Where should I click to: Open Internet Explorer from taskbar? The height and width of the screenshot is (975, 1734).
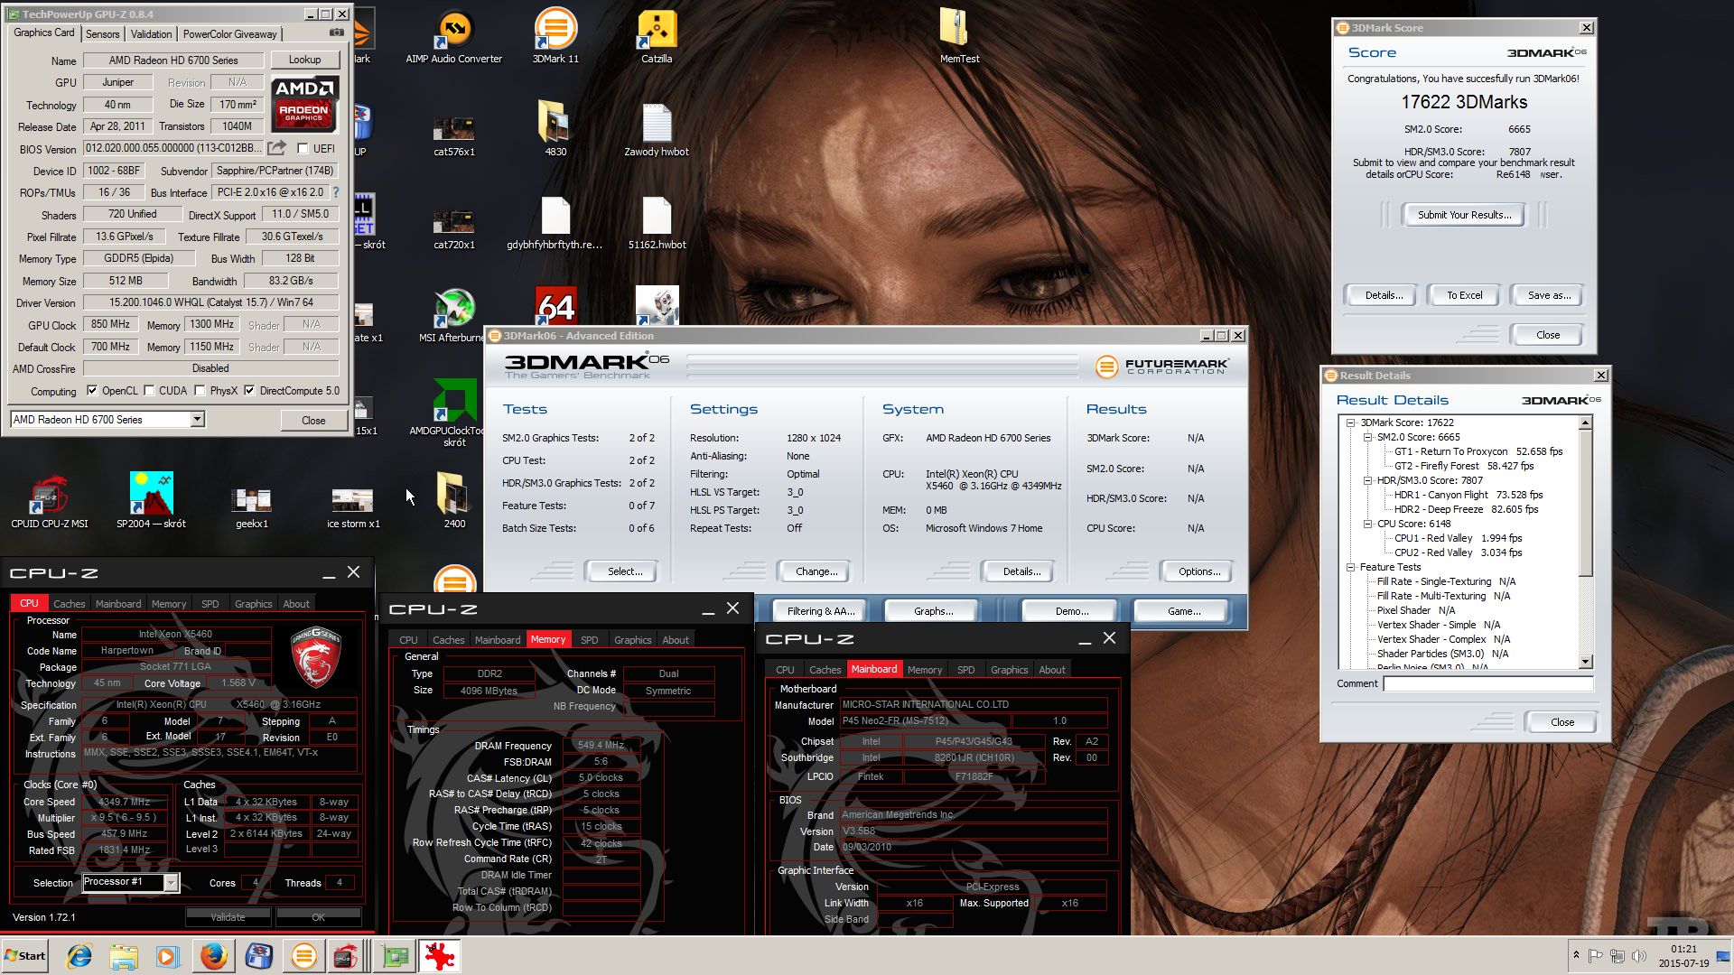[79, 956]
